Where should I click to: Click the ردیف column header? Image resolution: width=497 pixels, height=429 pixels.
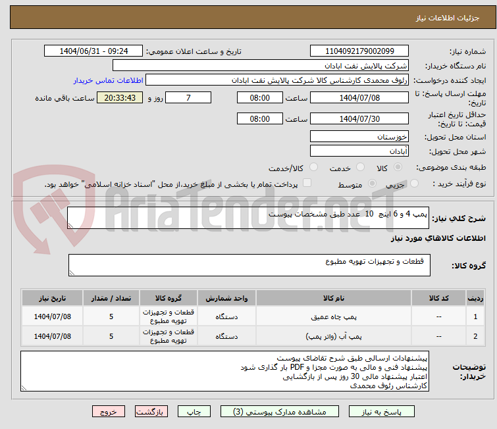click(475, 298)
